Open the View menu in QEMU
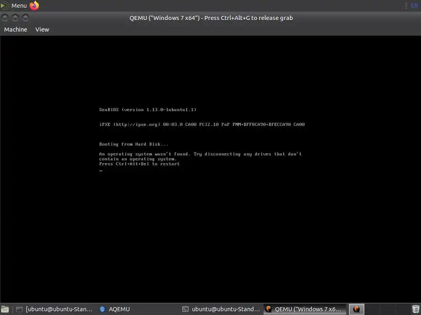 (42, 30)
